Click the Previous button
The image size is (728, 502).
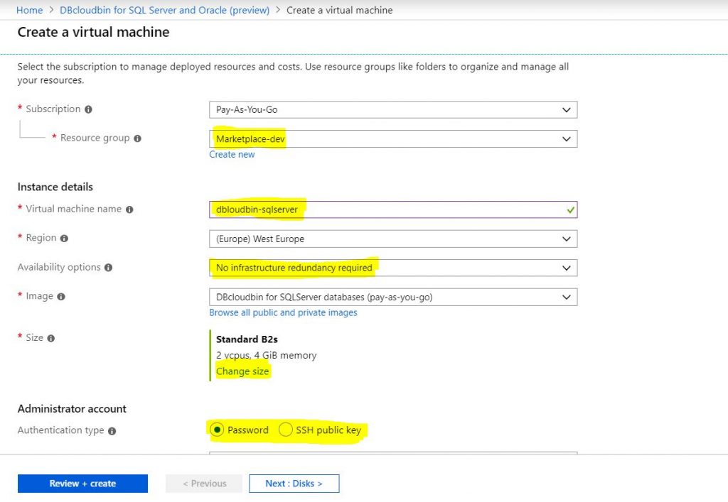click(x=204, y=484)
